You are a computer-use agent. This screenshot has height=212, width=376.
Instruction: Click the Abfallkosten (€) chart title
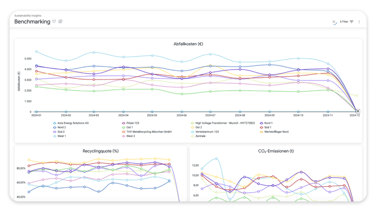188,44
